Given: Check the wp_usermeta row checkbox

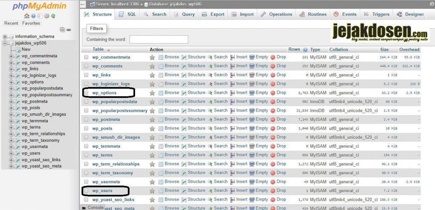Looking at the screenshot, I should (x=86, y=182).
